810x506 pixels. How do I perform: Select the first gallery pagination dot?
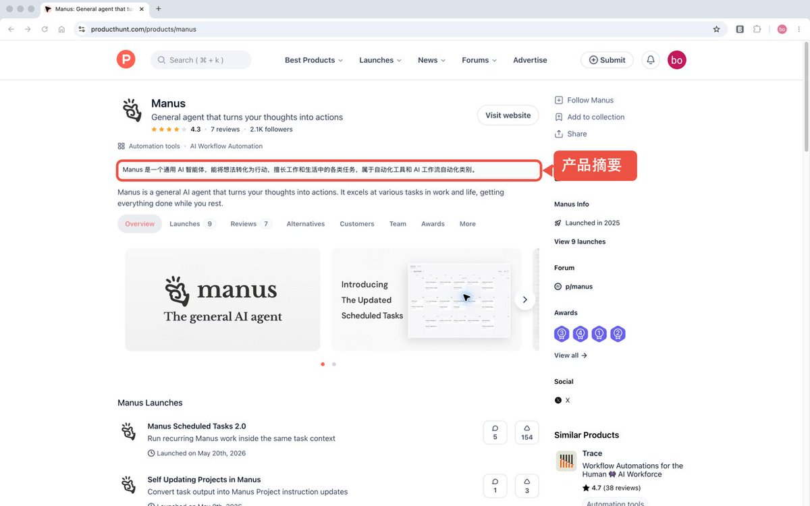point(323,364)
